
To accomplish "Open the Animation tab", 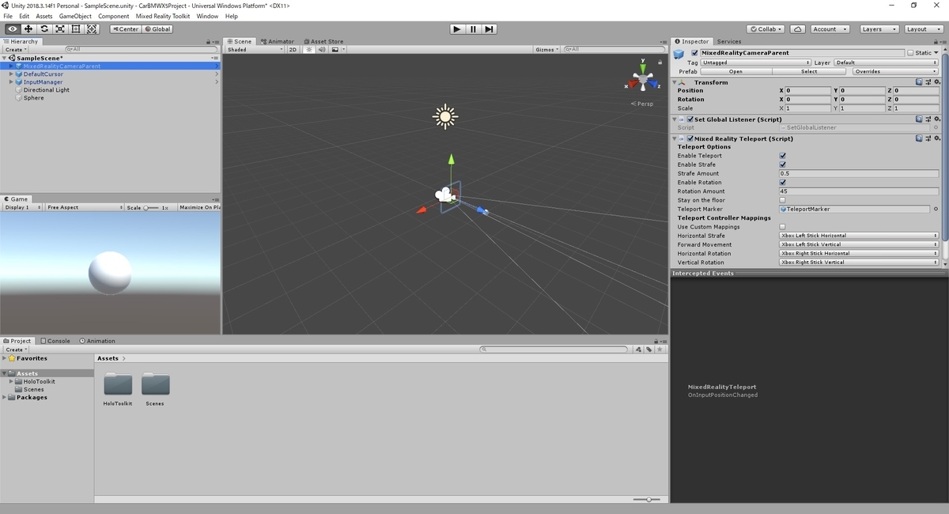I will click(x=96, y=341).
